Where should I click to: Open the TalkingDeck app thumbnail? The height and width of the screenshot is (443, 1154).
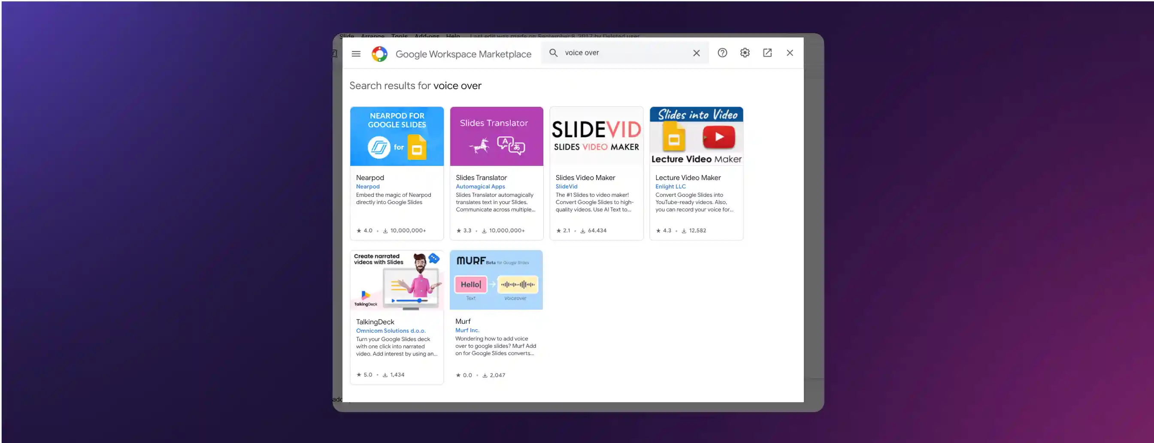click(397, 280)
